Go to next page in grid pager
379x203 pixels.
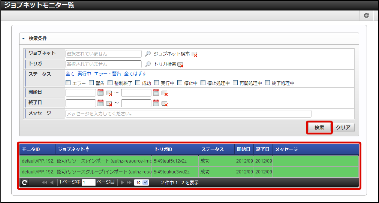pos(122,183)
